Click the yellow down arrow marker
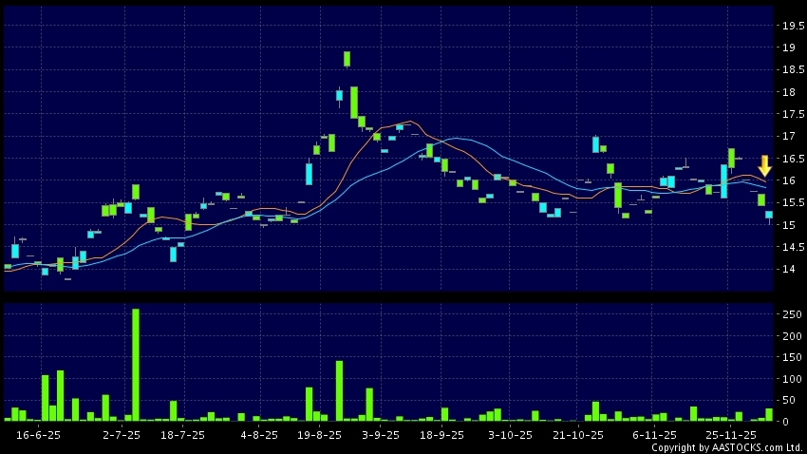This screenshot has height=454, width=807. click(x=764, y=165)
